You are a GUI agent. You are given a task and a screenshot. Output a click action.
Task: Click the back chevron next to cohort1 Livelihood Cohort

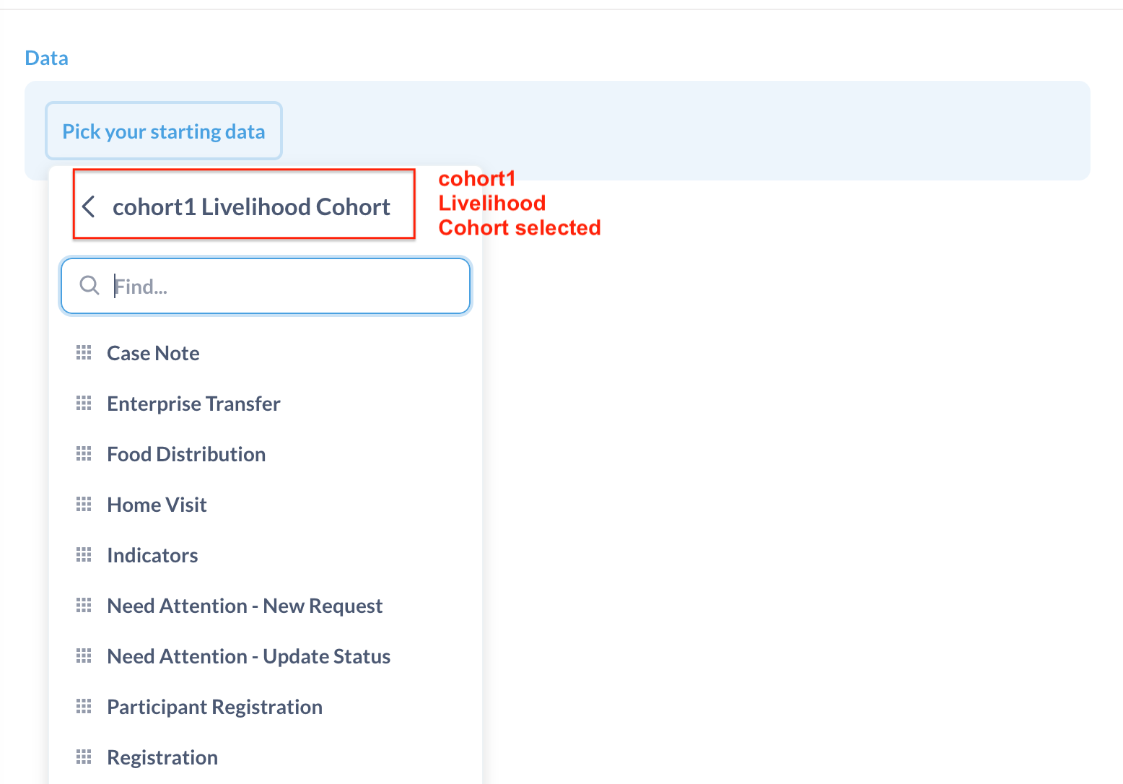tap(89, 206)
